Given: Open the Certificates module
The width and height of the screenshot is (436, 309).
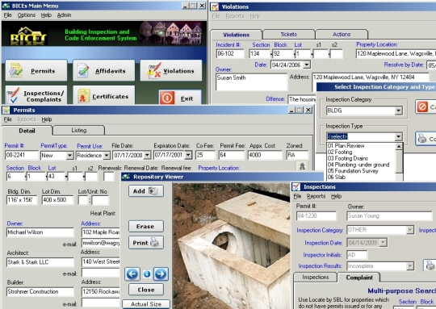Looking at the screenshot, I should [103, 95].
